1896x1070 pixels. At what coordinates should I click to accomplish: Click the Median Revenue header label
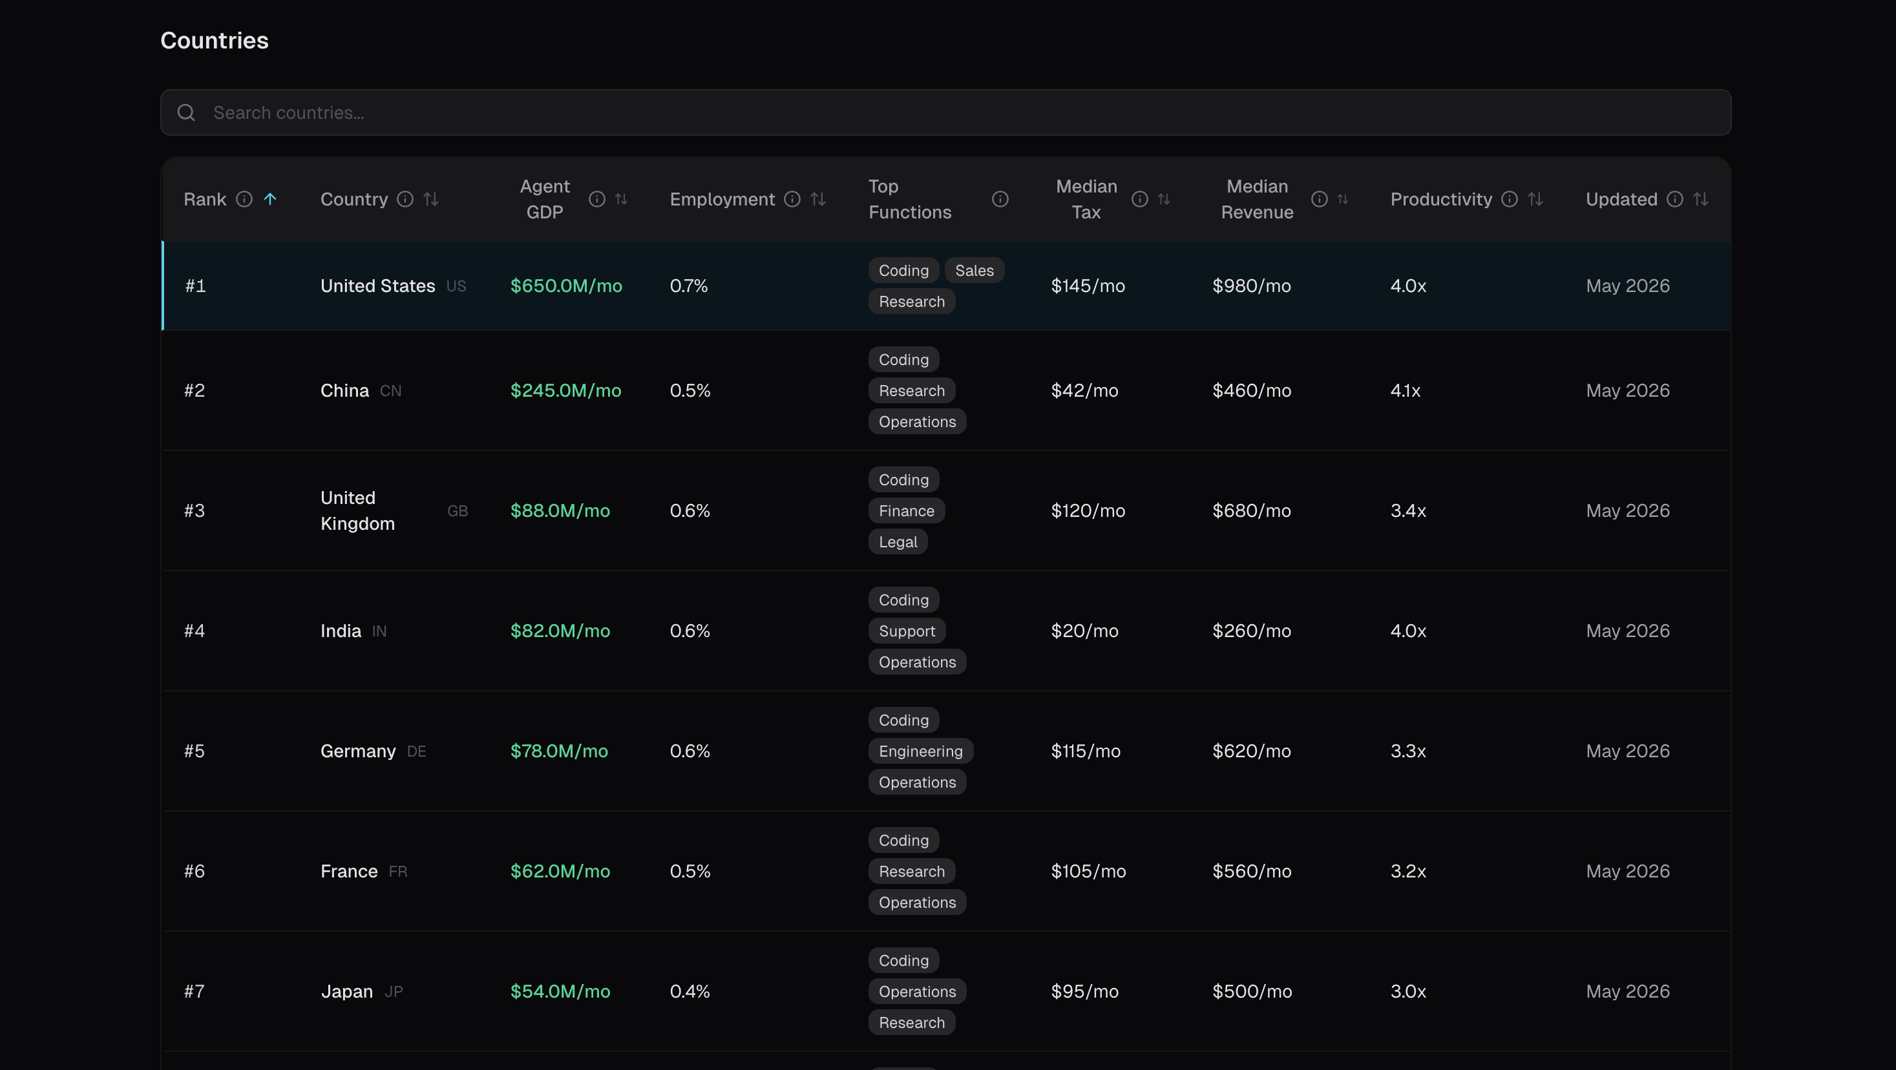pos(1257,200)
